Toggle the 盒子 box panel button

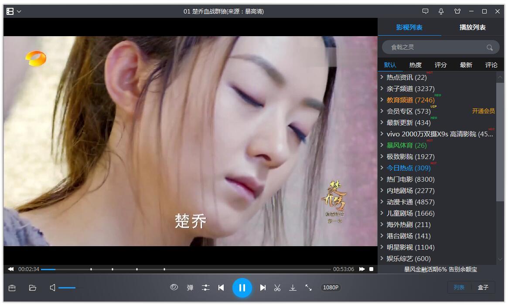tap(483, 288)
